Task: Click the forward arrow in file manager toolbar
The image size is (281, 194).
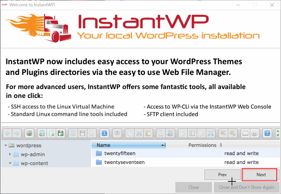Action: tap(17, 133)
